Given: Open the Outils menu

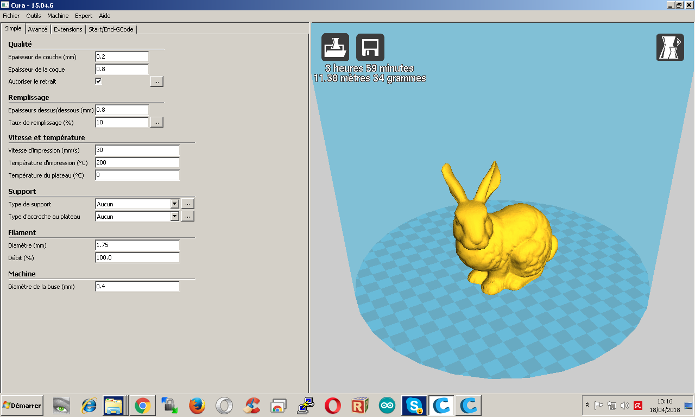Looking at the screenshot, I should pos(34,16).
